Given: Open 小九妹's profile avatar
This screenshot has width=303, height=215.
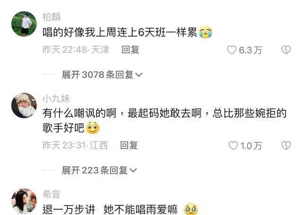Looking at the screenshot, I should pos(24,105).
